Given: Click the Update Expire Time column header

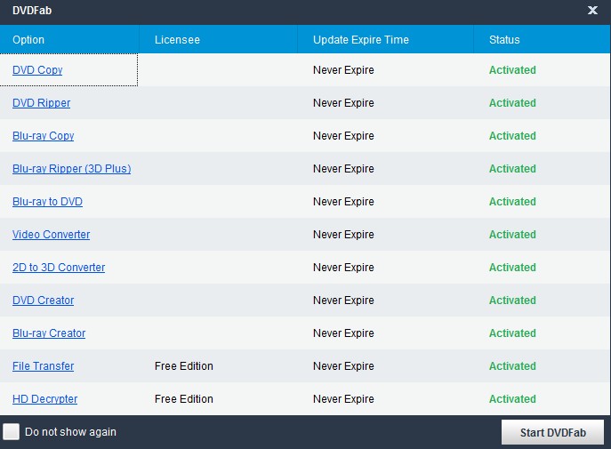Looking at the screenshot, I should [x=385, y=40].
